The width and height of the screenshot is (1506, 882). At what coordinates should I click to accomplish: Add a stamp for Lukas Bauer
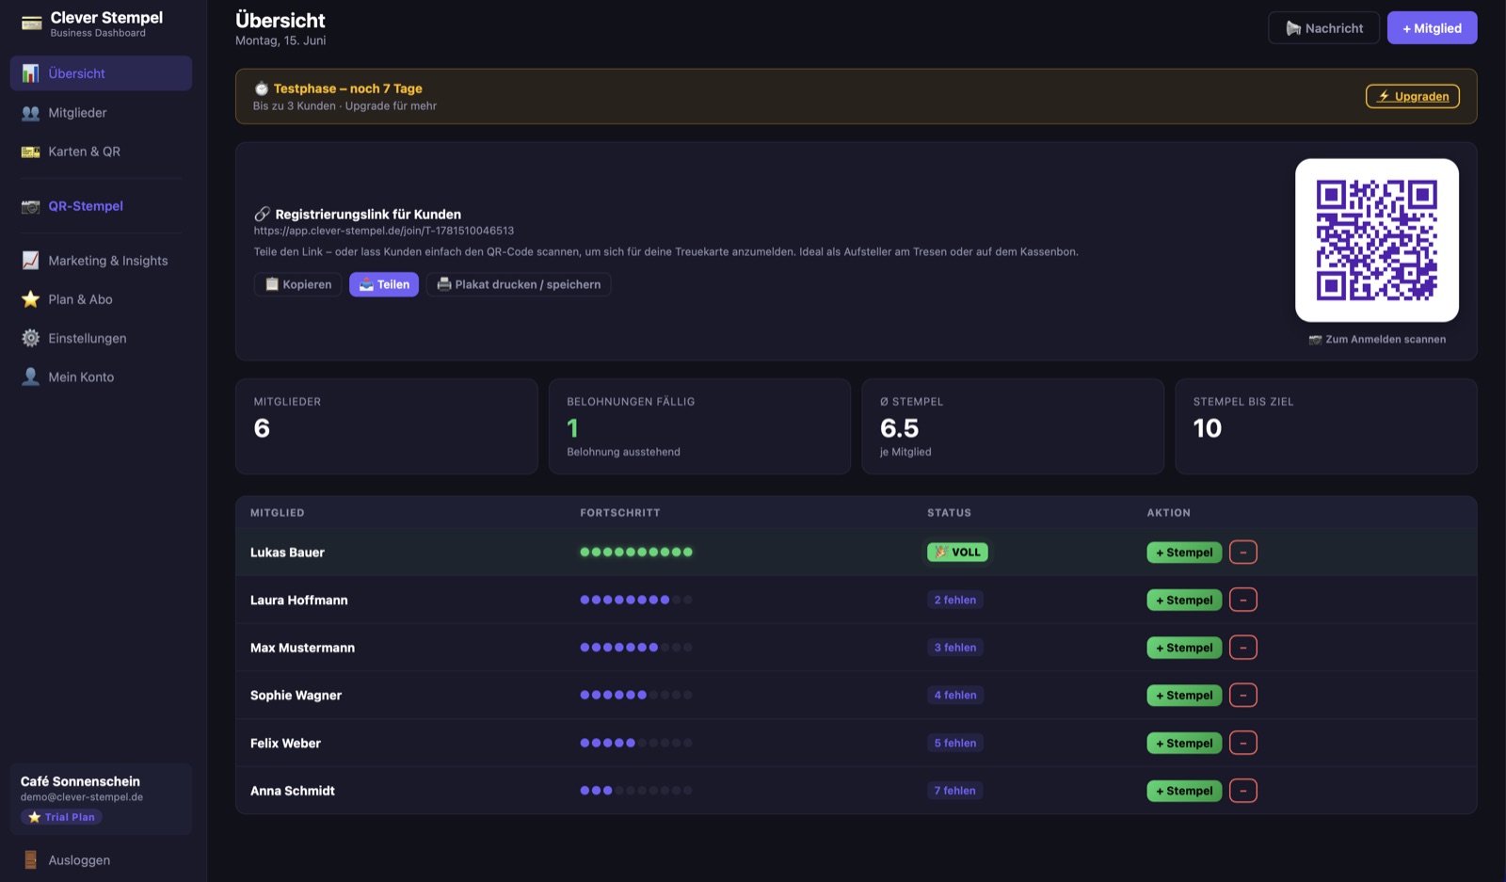coord(1184,553)
